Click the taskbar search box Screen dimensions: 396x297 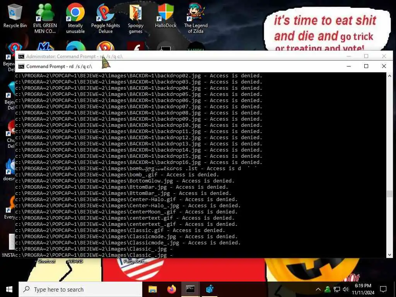pos(80,289)
